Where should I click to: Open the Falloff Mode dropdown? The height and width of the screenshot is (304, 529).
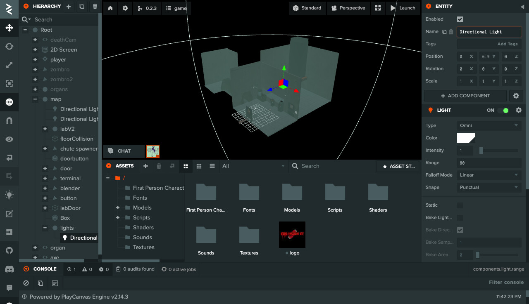[x=489, y=175]
